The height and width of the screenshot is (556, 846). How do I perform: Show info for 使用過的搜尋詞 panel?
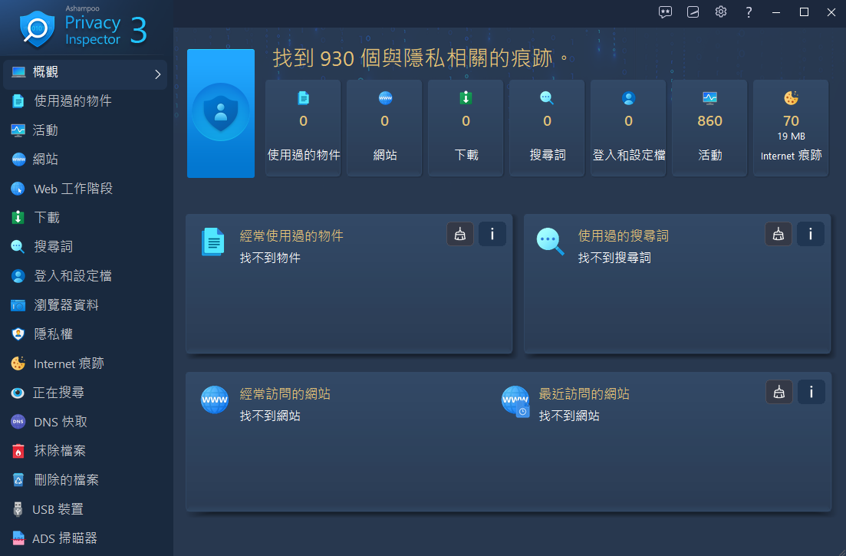pyautogui.click(x=811, y=235)
